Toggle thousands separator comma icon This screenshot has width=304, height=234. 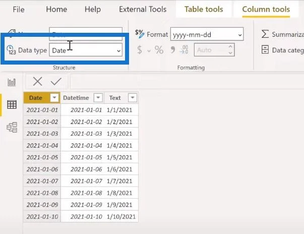tap(172, 50)
